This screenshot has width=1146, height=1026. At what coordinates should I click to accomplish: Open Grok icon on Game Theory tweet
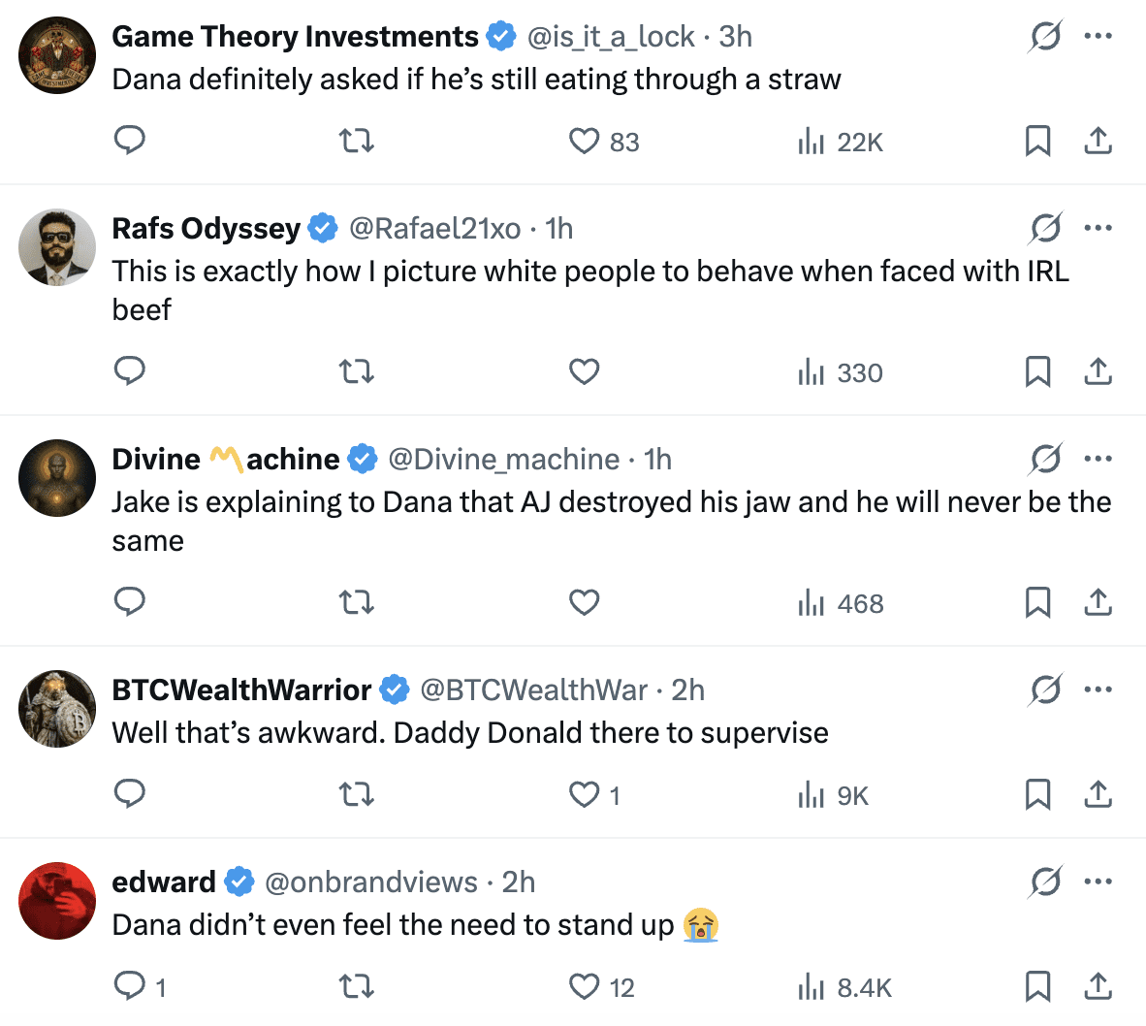[1045, 37]
